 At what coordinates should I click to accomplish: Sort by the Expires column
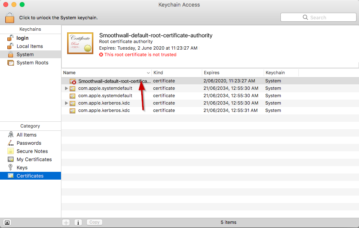pyautogui.click(x=233, y=73)
